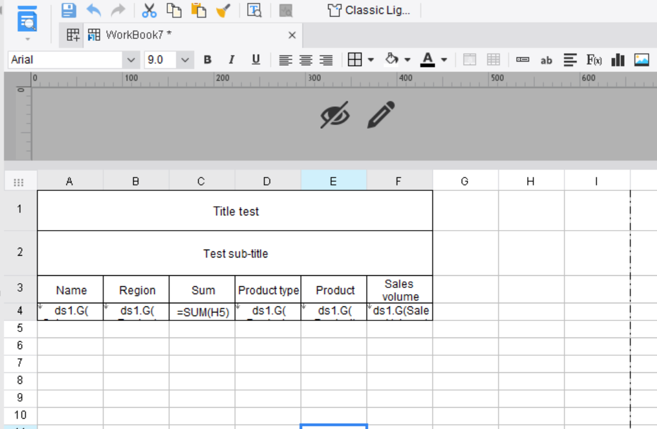The image size is (657, 429).
Task: Select the 'Sum' header cell
Action: coord(202,289)
